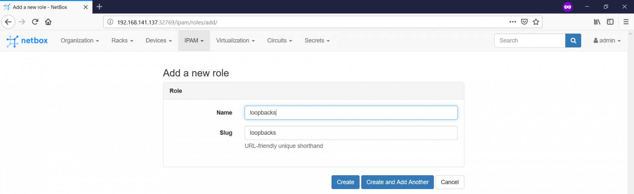Click Create and Add Another
Screen dimensions: 634x194
click(x=397, y=182)
